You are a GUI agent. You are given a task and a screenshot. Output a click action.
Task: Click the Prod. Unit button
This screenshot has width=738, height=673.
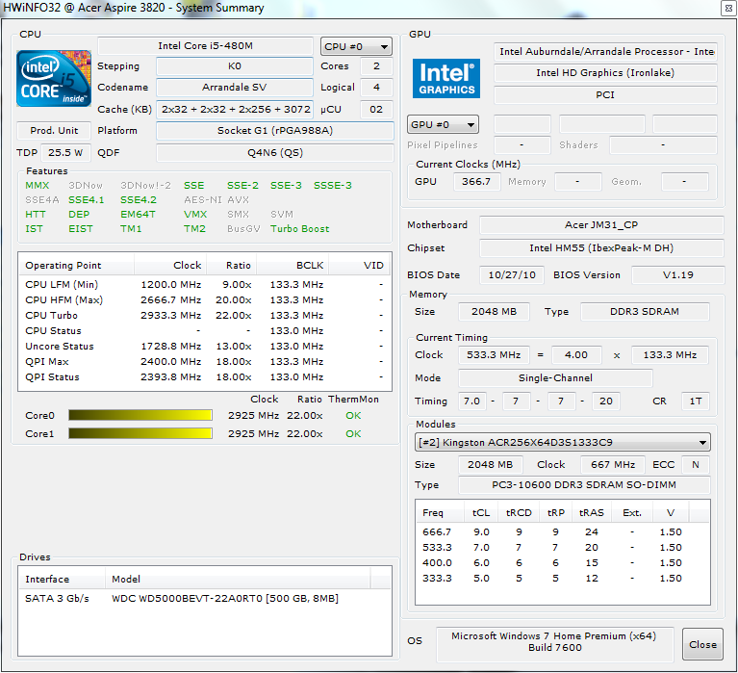pos(54,130)
